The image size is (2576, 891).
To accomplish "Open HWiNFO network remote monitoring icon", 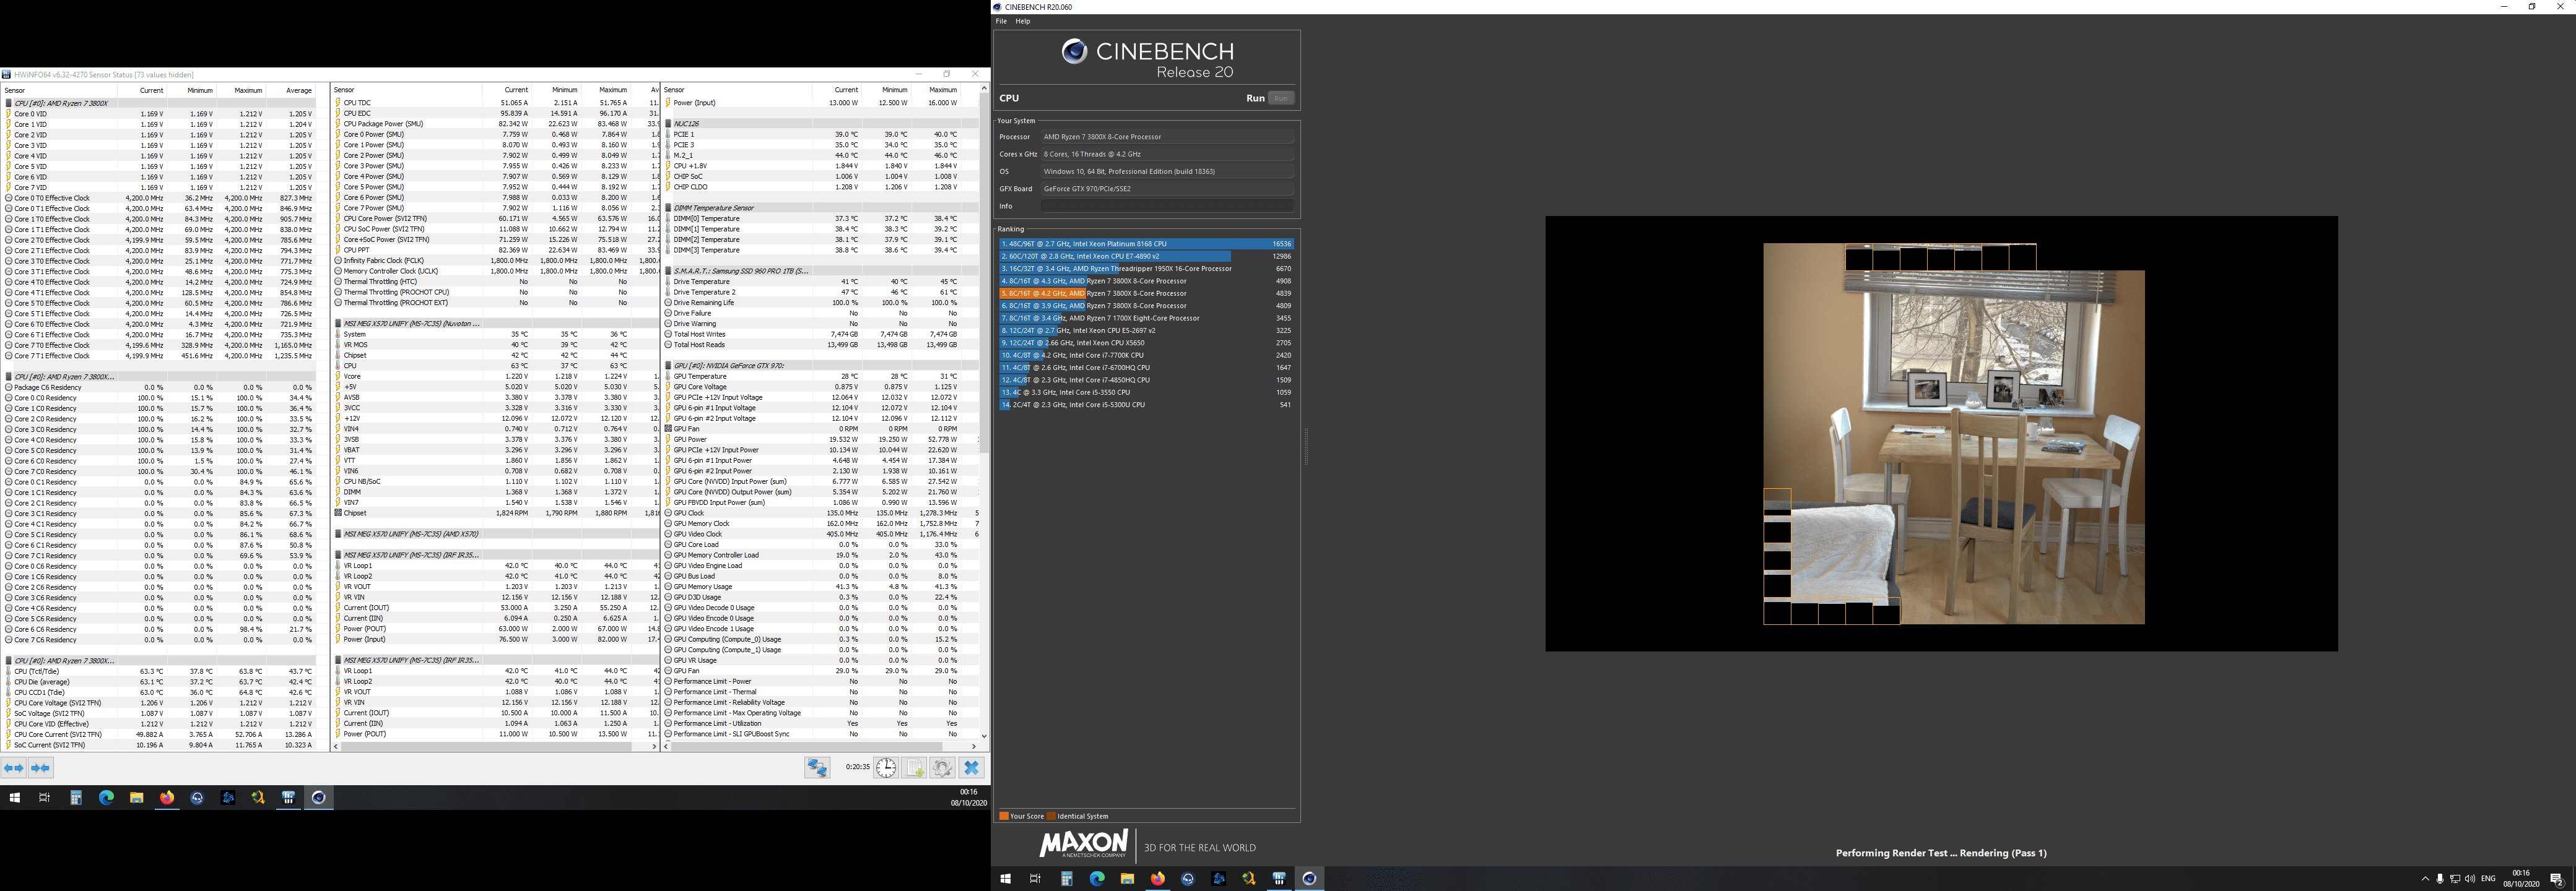I will (x=817, y=767).
